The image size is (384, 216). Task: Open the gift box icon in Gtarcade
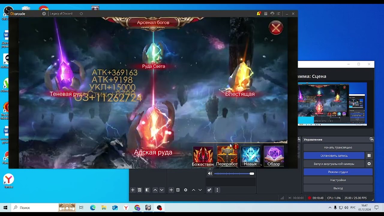click(265, 13)
